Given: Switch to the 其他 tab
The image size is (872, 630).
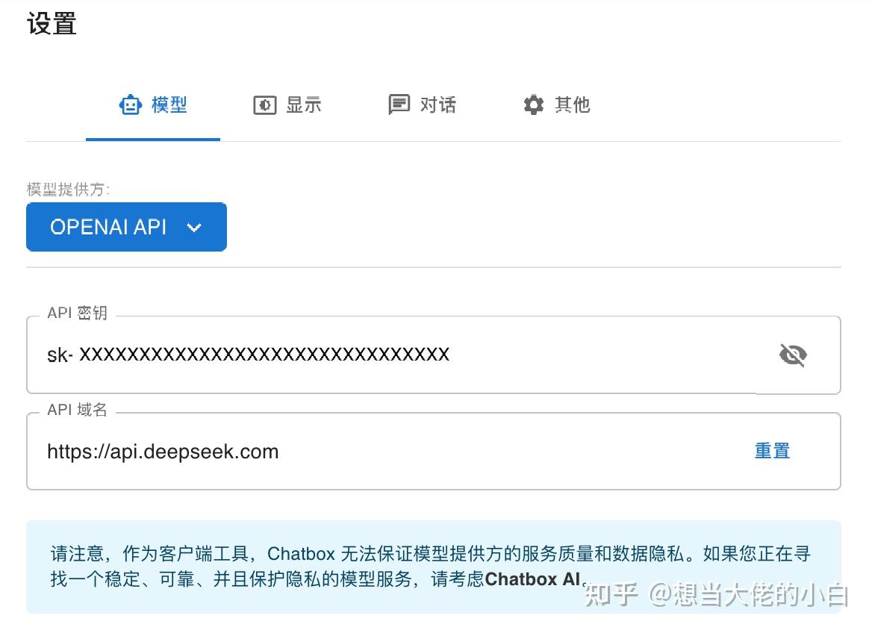Looking at the screenshot, I should 556,105.
